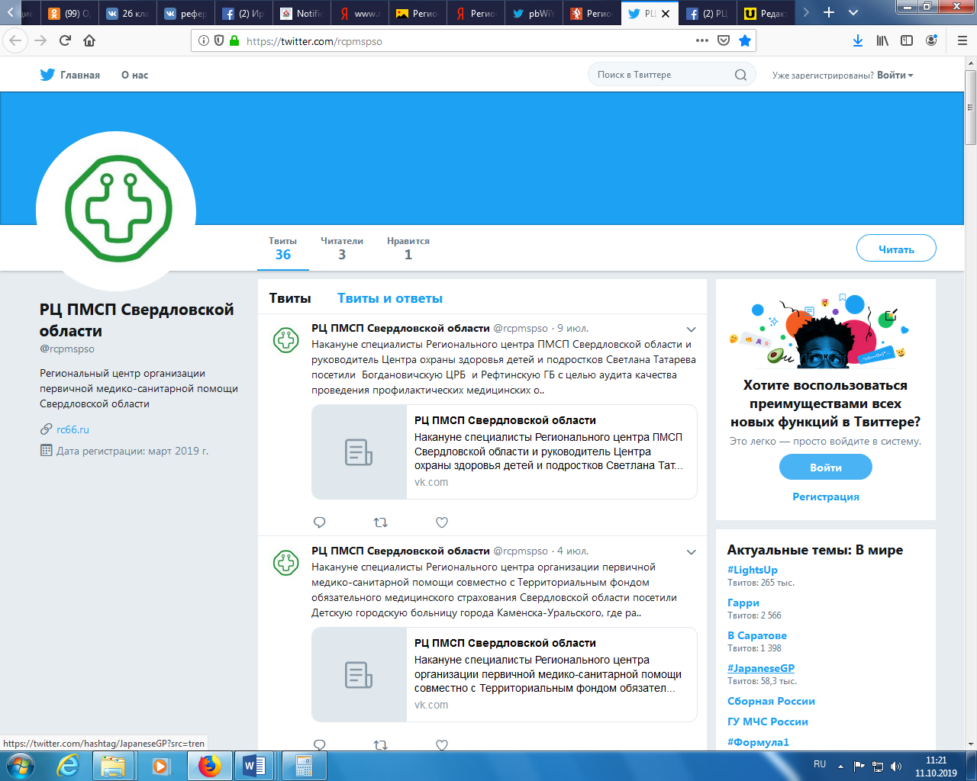Open the Главная home link

tap(70, 75)
